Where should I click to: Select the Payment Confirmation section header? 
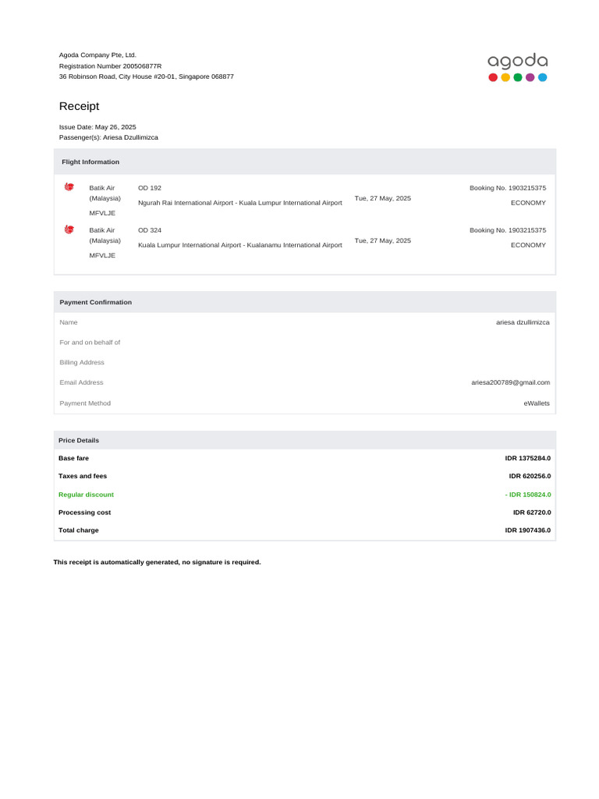click(96, 302)
